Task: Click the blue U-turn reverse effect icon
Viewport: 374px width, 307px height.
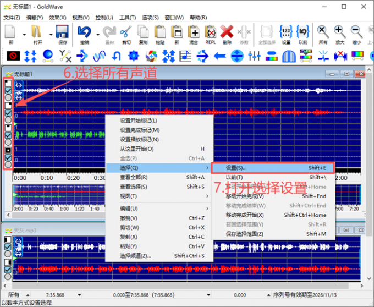Action: click(x=116, y=56)
